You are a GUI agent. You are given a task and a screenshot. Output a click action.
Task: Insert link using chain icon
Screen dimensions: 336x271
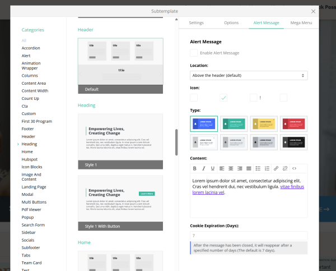[276, 168]
